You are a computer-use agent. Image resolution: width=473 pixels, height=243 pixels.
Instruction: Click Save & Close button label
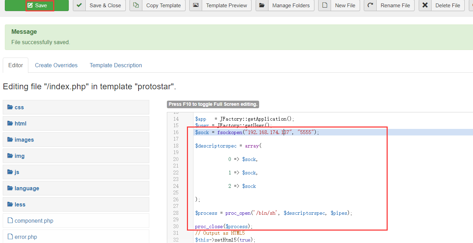105,5
